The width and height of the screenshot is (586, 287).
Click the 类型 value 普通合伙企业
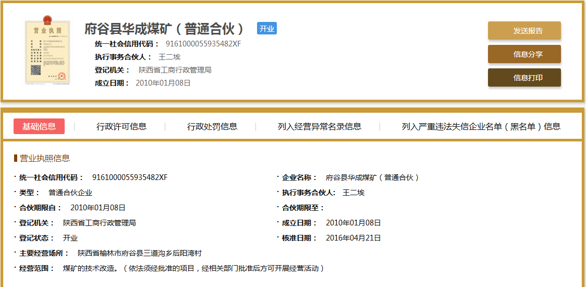click(x=70, y=193)
